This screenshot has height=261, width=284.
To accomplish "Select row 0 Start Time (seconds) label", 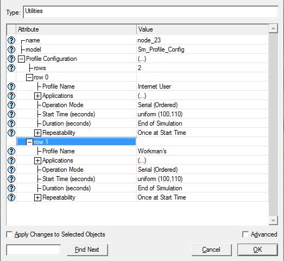I will point(68,114).
